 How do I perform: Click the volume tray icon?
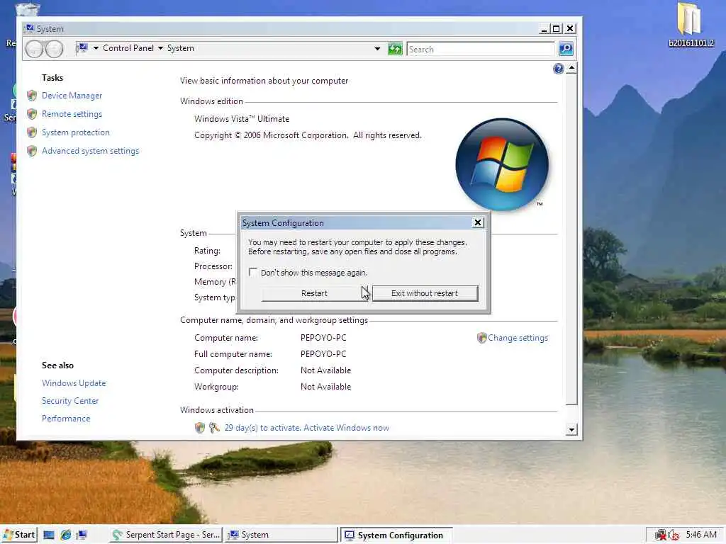coord(674,535)
